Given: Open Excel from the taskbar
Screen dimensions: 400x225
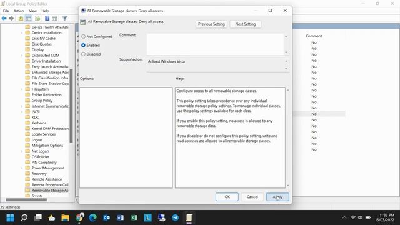Looking at the screenshot, I should click(134, 217).
